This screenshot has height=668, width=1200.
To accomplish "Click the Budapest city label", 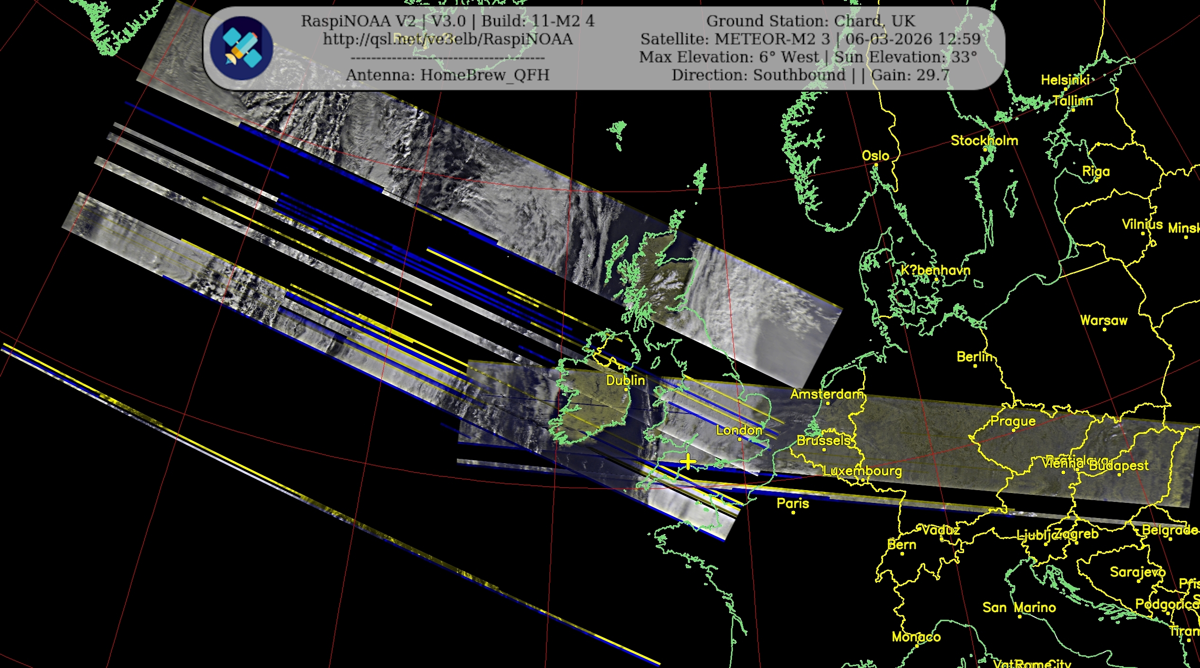I will [x=1119, y=466].
